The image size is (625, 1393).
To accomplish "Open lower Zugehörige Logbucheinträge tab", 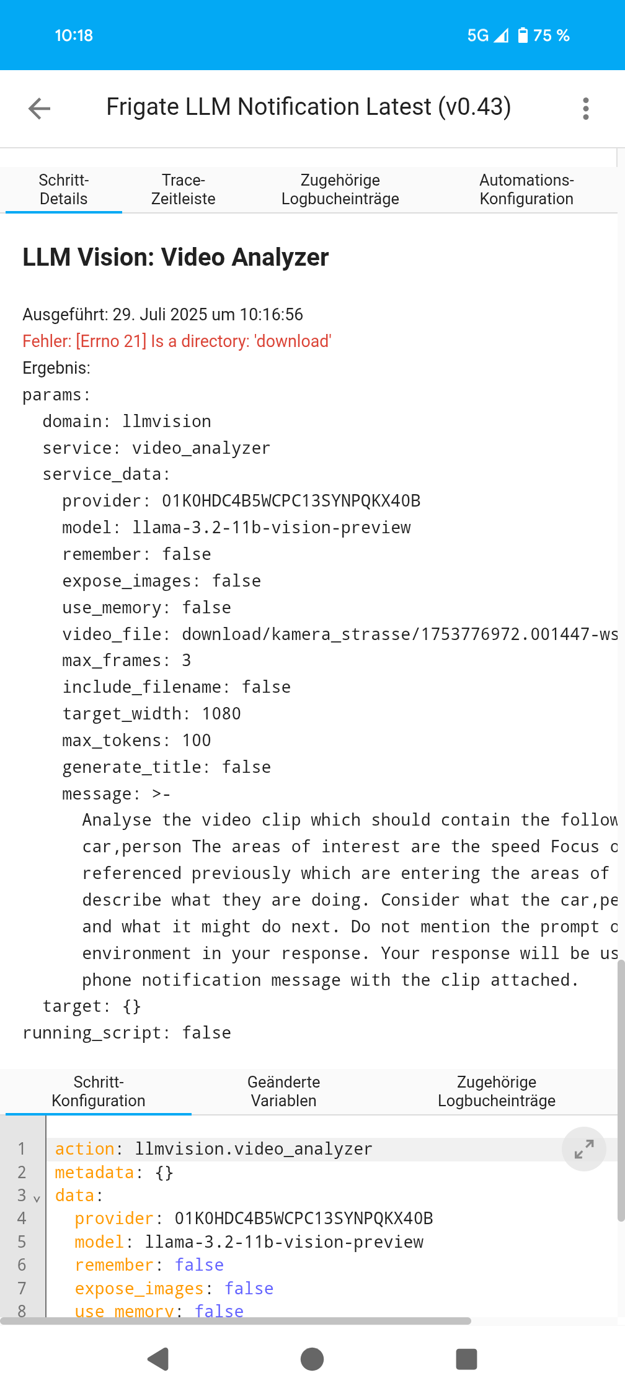I will 497,1091.
